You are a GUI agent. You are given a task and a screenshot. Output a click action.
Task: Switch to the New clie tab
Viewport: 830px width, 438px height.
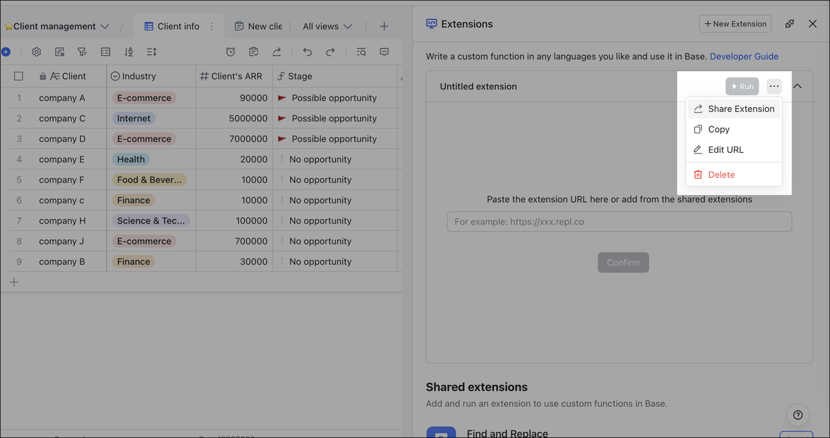pos(258,27)
